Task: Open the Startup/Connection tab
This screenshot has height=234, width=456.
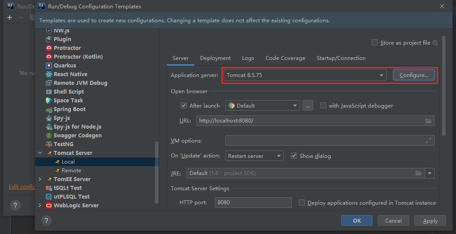Action: pos(341,58)
